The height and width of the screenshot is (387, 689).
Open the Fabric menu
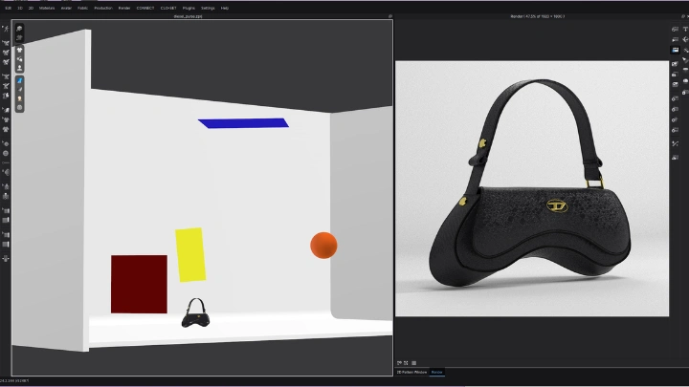pos(82,8)
